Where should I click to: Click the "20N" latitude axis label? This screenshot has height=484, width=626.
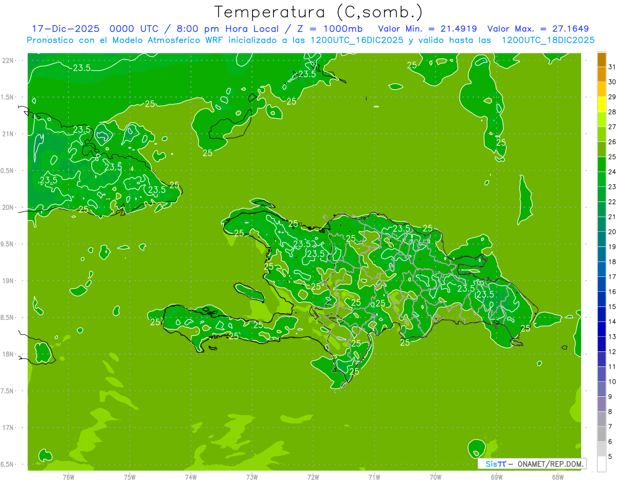pos(9,207)
